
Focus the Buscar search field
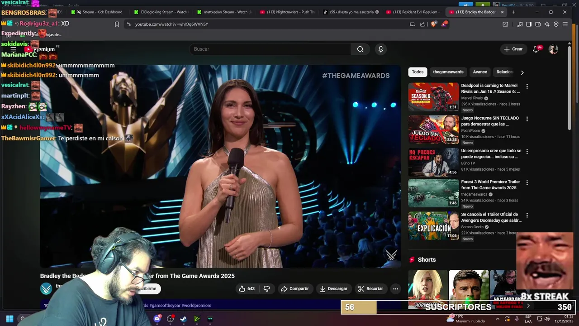point(270,49)
